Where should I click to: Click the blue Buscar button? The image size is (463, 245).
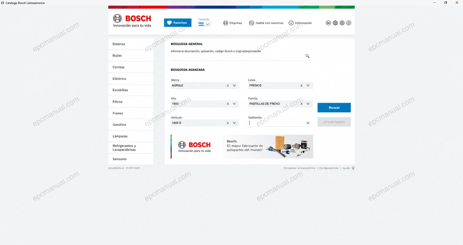pyautogui.click(x=334, y=108)
